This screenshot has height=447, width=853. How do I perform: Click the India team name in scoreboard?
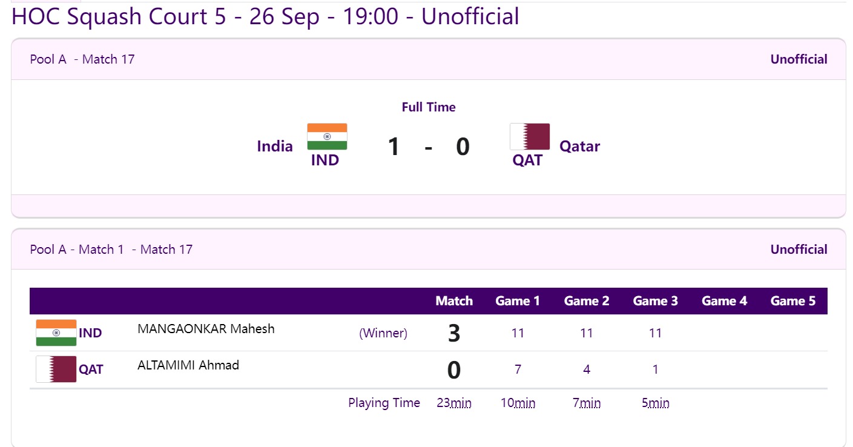coord(275,146)
